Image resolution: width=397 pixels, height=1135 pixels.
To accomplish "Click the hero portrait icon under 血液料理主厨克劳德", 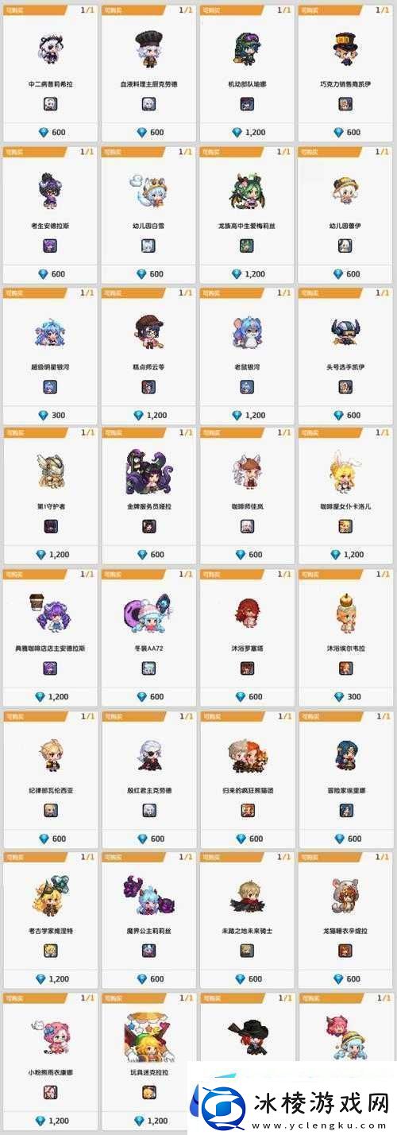I will (148, 104).
